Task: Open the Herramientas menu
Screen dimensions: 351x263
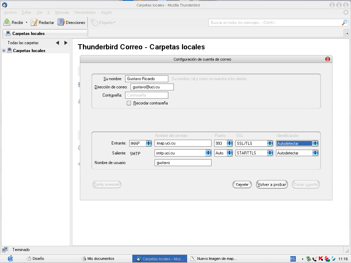Action: click(x=85, y=12)
